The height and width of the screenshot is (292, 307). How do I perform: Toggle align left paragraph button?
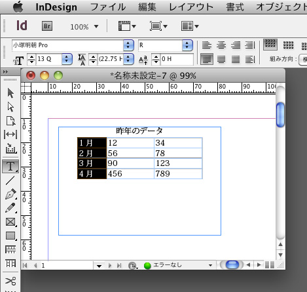[207, 45]
